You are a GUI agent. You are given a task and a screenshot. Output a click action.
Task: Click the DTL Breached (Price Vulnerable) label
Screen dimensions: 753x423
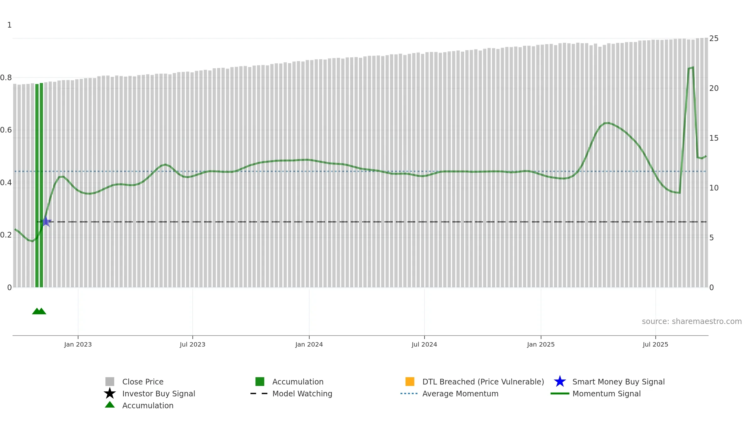click(483, 382)
